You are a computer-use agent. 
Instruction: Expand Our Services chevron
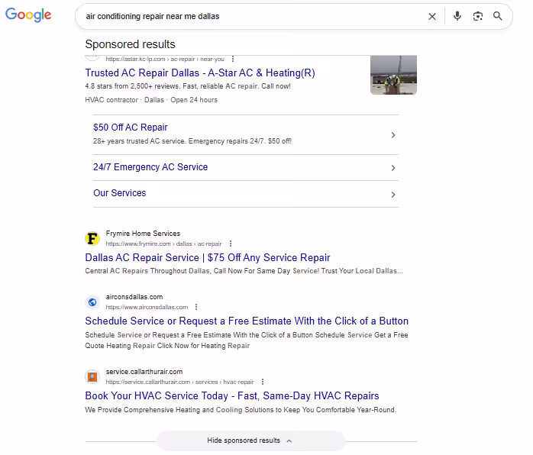[393, 195]
